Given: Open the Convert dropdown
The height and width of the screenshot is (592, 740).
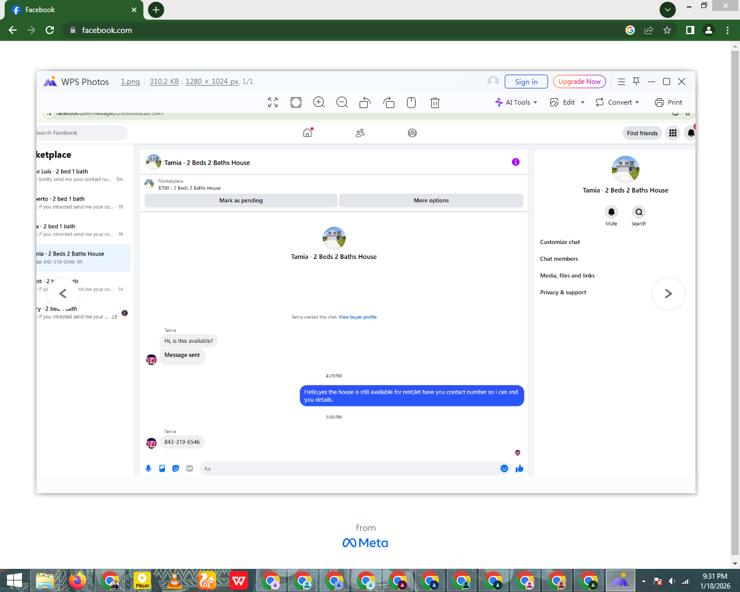Looking at the screenshot, I should [617, 102].
